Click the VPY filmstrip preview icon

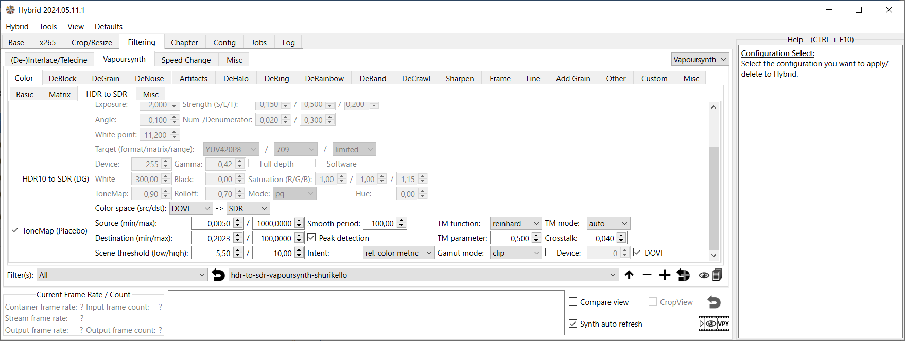[x=714, y=324]
